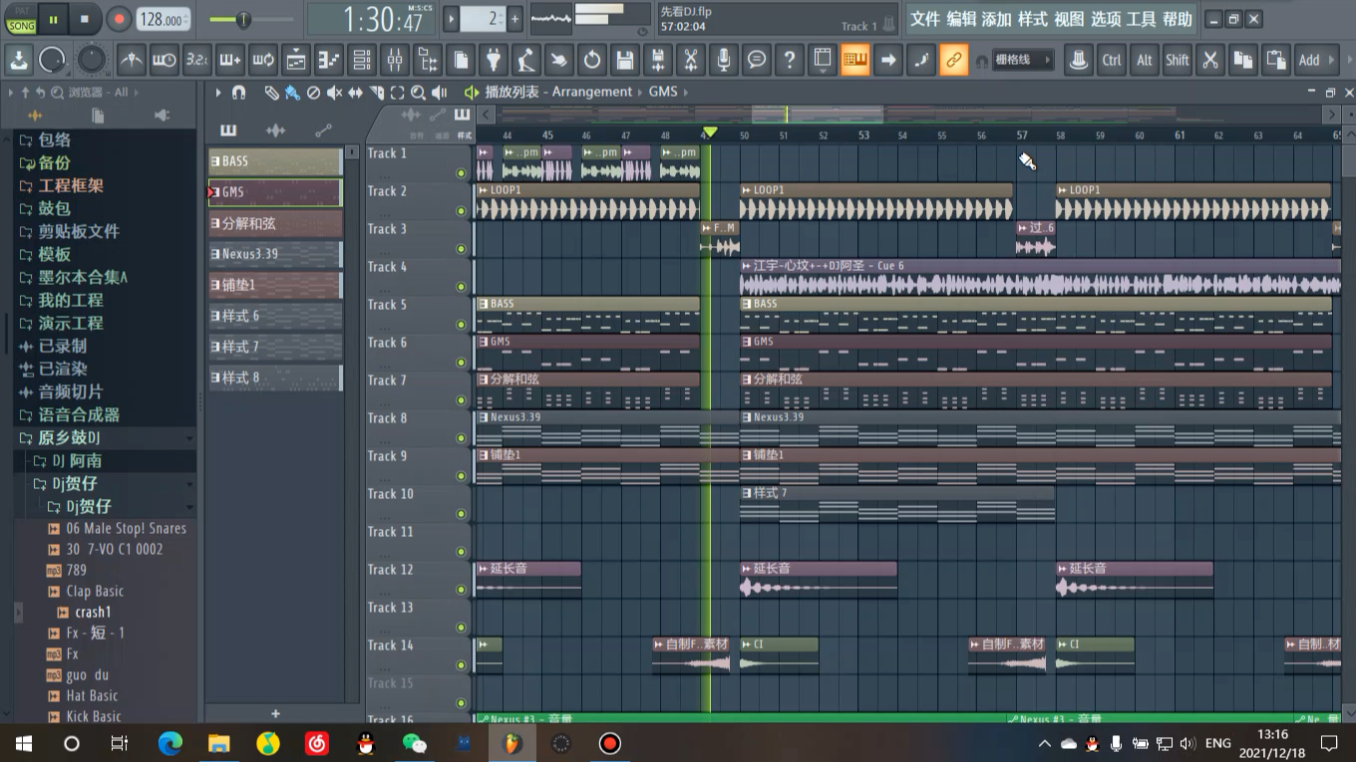The width and height of the screenshot is (1356, 762).
Task: Click the save project floppy disk icon
Action: pos(625,60)
